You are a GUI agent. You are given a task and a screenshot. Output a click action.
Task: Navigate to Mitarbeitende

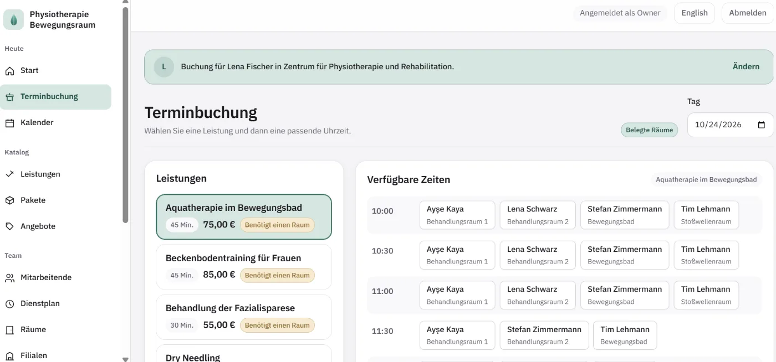pos(55,278)
